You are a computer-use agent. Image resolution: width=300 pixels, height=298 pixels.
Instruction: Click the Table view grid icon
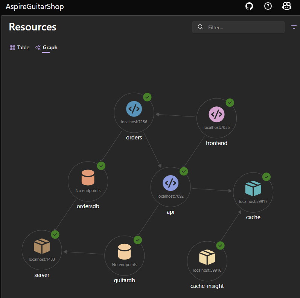(x=12, y=47)
